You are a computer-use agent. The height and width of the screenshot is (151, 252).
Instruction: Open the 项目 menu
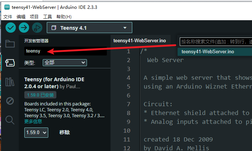34,17
